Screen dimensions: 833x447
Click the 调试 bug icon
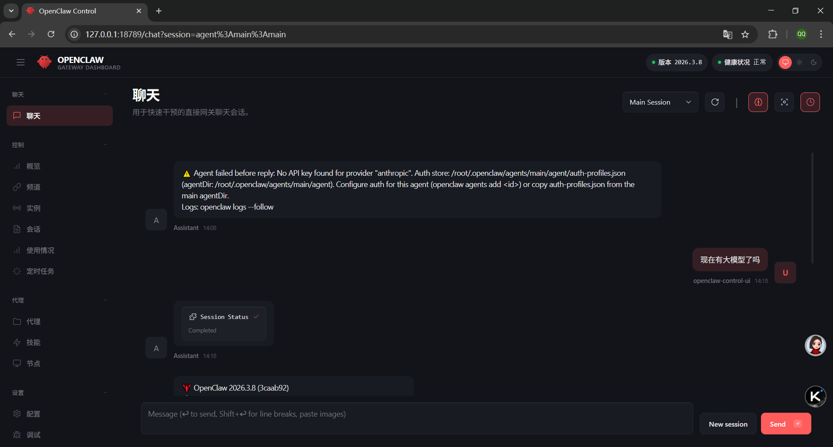point(17,435)
